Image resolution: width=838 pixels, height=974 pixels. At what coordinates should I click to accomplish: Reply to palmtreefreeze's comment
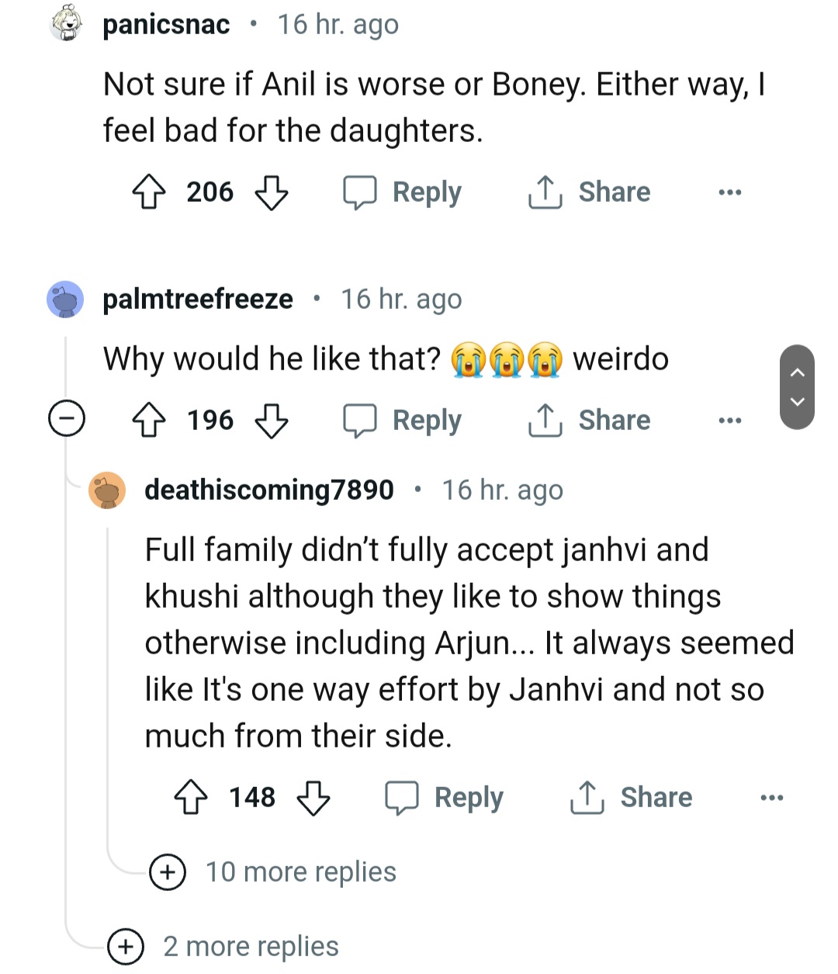click(403, 420)
